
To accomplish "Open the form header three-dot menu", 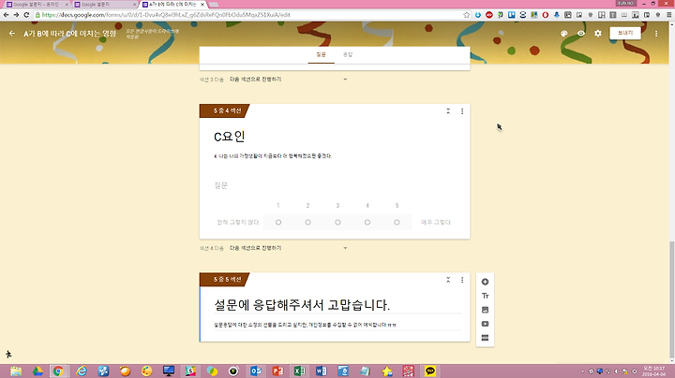I will [x=656, y=34].
